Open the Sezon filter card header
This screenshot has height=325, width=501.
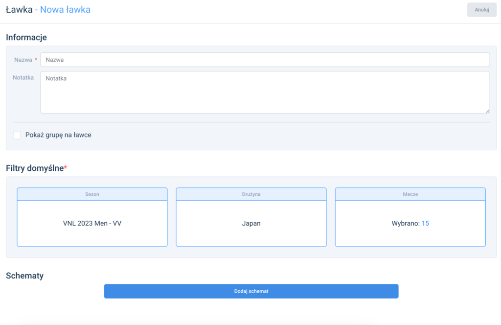pos(92,194)
